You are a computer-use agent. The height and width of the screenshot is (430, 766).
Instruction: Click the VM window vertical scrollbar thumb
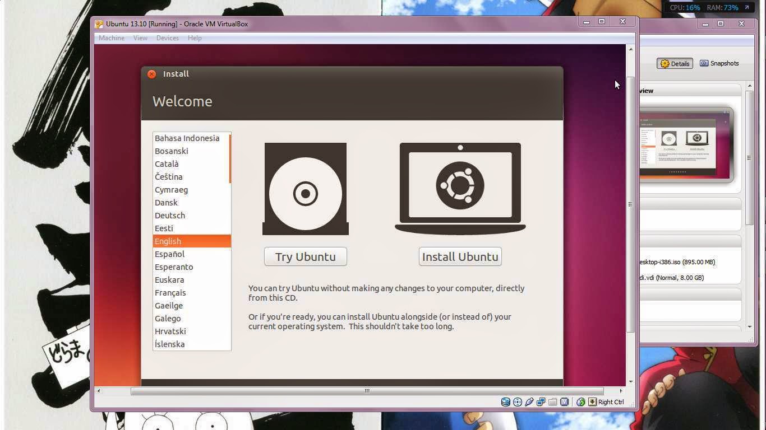pos(630,204)
